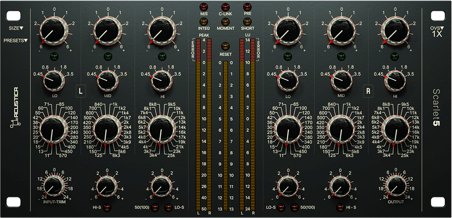The width and height of the screenshot is (452, 218).
Task: Toggle left channel HI-S shelf LED
Action: point(107,207)
